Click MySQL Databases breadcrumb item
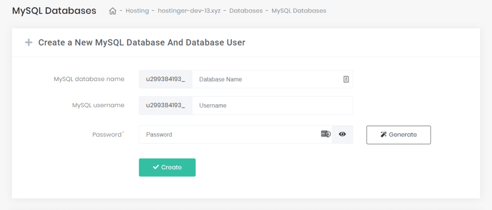The image size is (492, 210). [299, 11]
